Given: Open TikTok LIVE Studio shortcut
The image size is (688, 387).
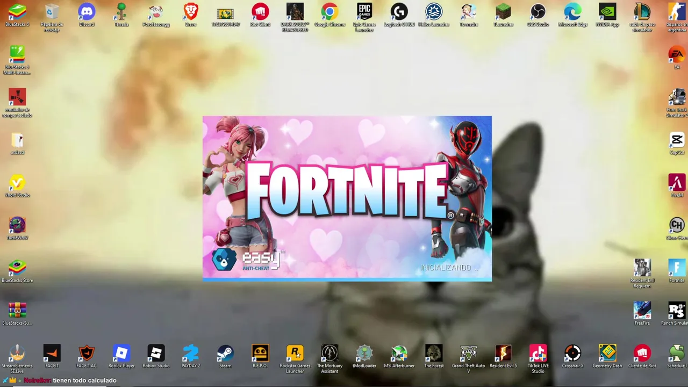Looking at the screenshot, I should coord(538,359).
